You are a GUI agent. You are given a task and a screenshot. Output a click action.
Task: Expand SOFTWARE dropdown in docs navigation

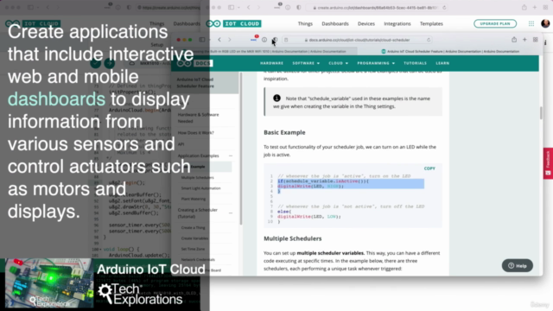[x=306, y=63]
